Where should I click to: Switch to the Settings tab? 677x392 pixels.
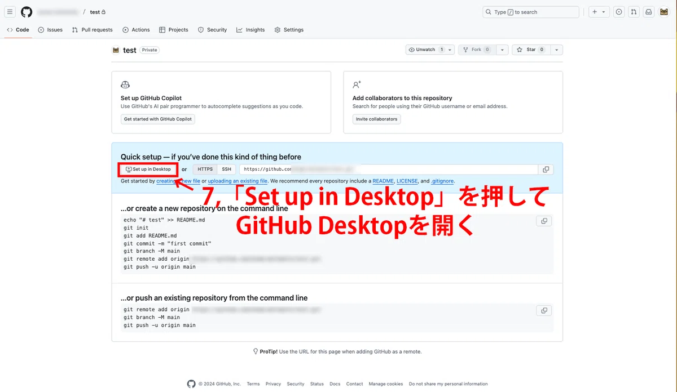[x=289, y=30]
